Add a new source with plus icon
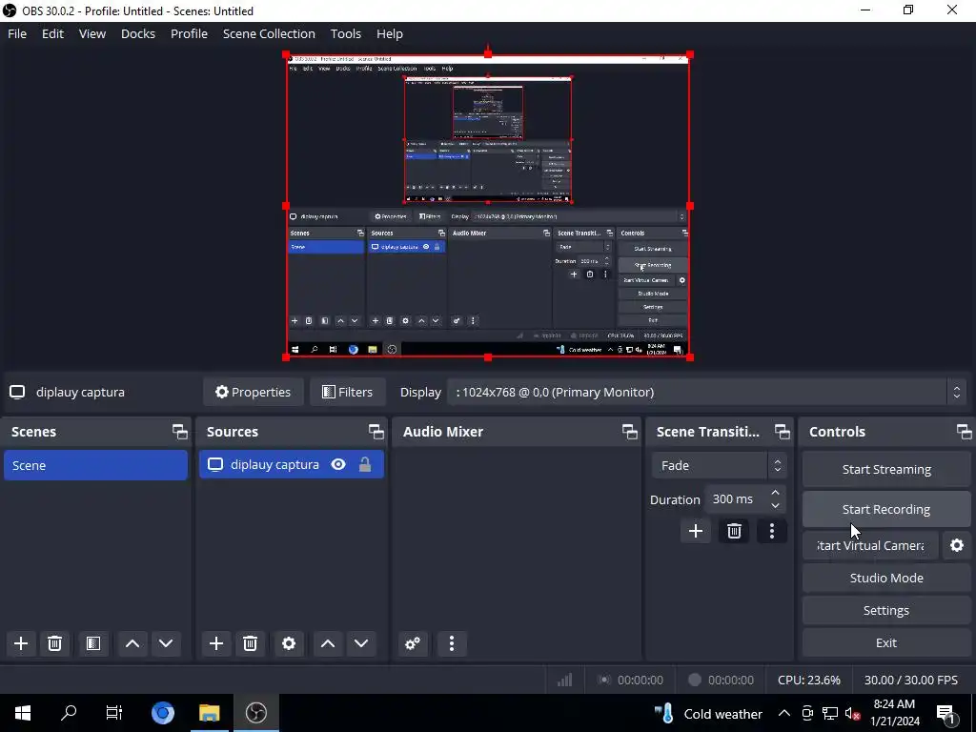The width and height of the screenshot is (976, 732). click(216, 643)
